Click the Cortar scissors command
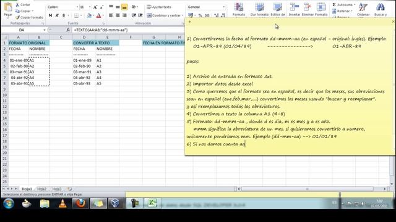The image size is (396, 222). tap(22, 5)
